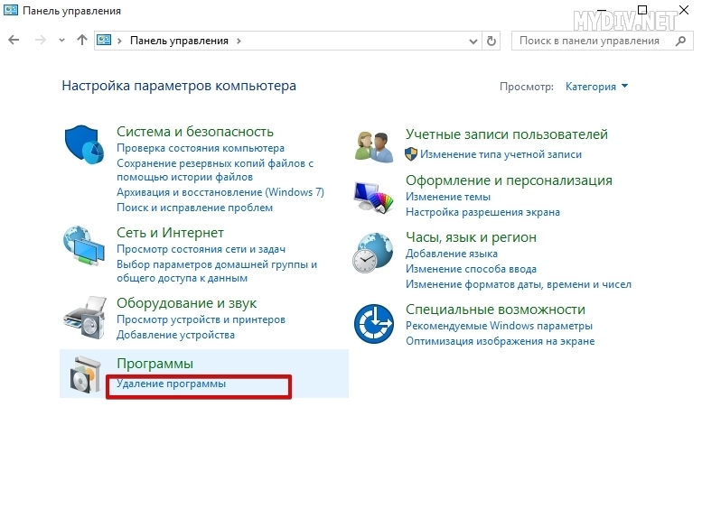Click Настройка разрешения экрана link
This screenshot has width=702, height=527.
[x=482, y=212]
